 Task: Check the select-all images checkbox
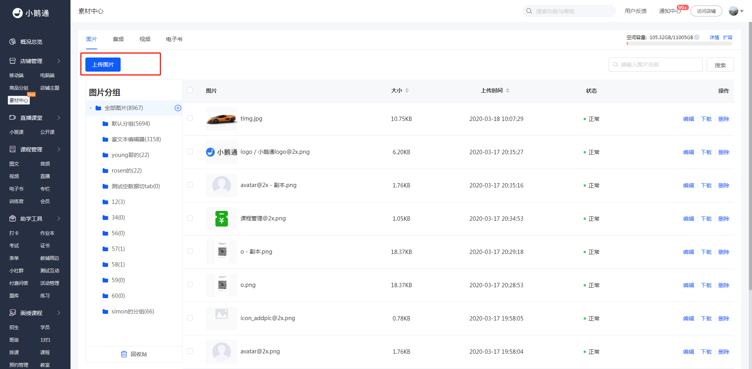click(190, 90)
